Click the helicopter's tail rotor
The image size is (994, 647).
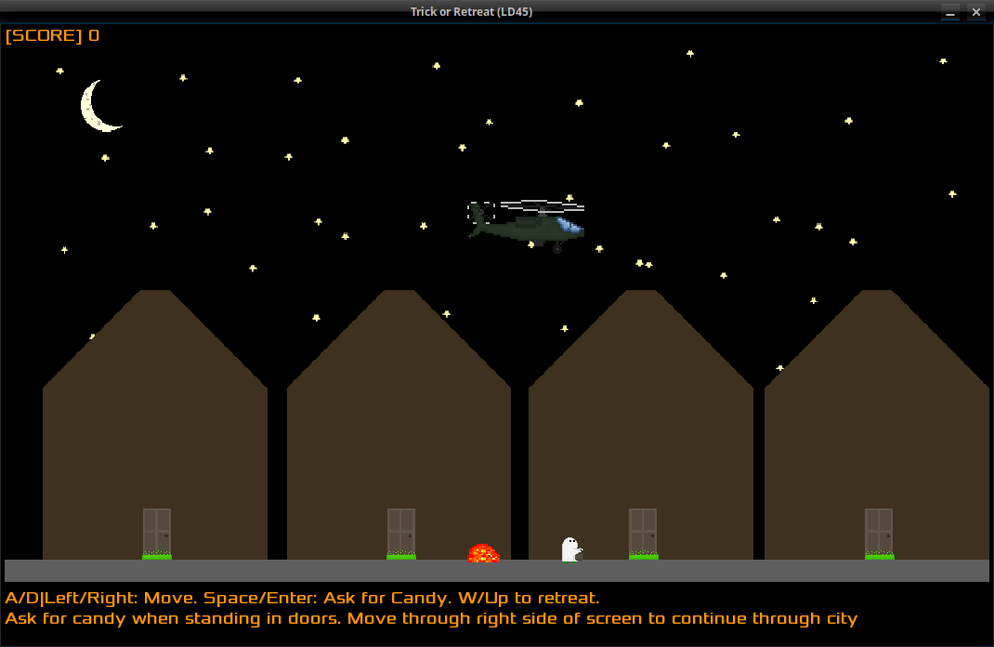pyautogui.click(x=480, y=213)
